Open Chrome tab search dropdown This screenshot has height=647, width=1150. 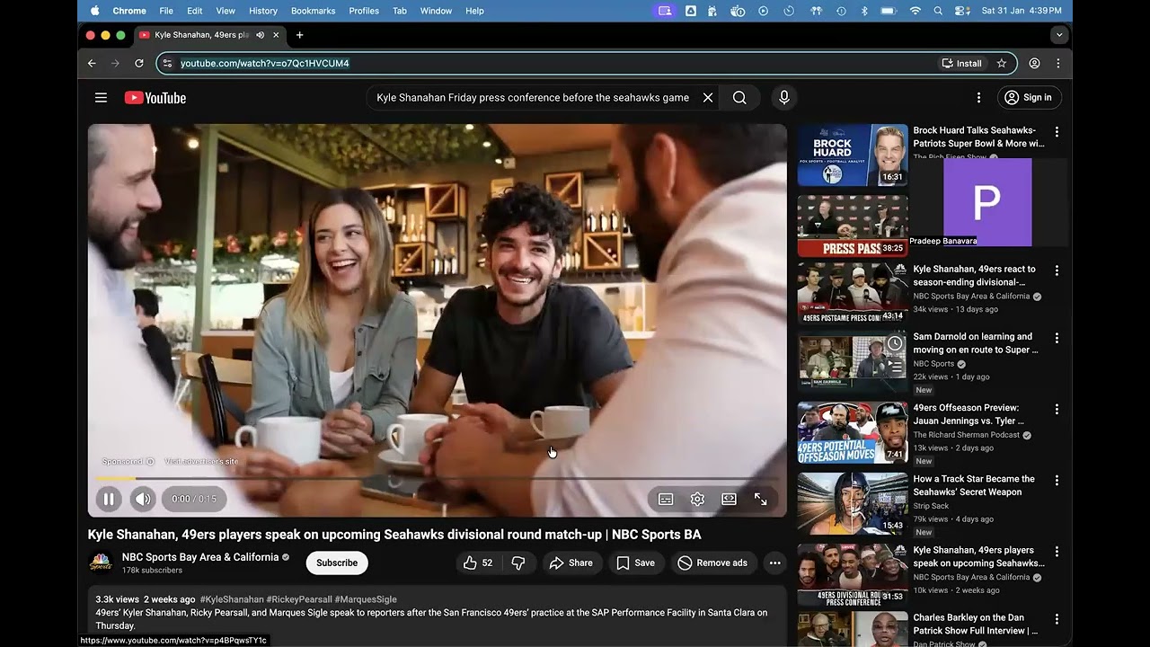[1059, 35]
